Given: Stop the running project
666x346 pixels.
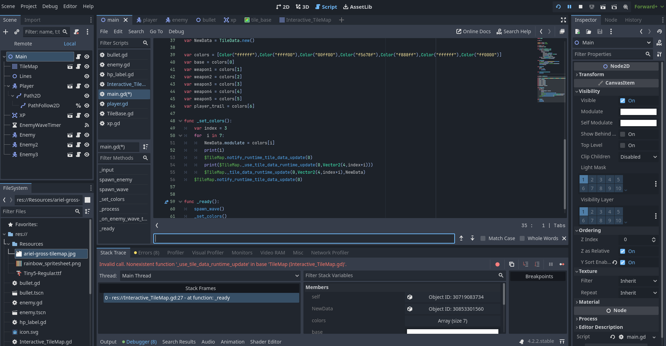Looking at the screenshot, I should coord(581,7).
